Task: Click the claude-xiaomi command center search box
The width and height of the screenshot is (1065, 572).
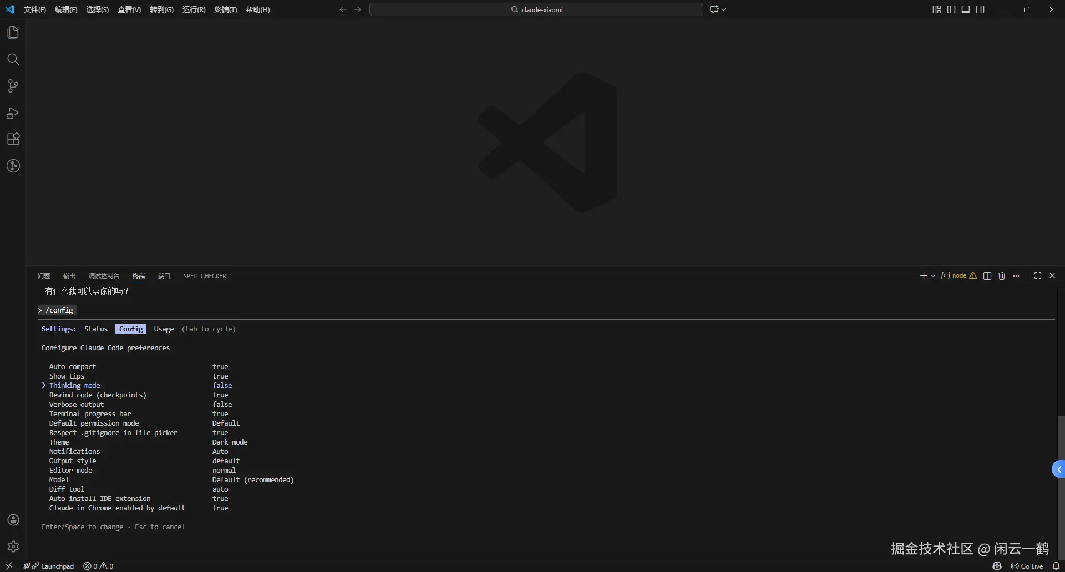Action: [536, 9]
